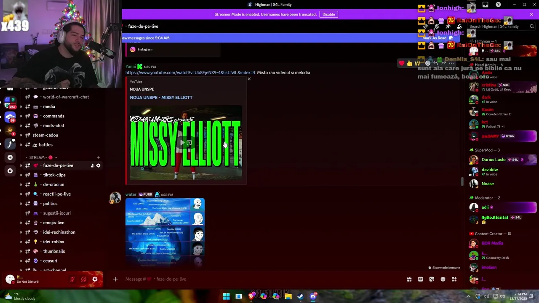Open the apps launcher icon in message bar
The height and width of the screenshot is (303, 539).
point(454,279)
